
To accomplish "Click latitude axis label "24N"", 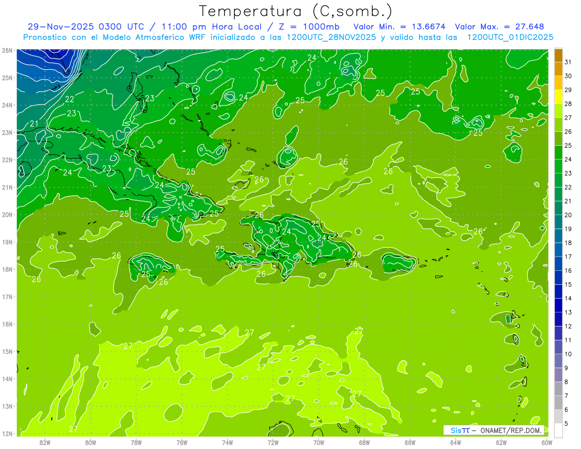I will pos(7,105).
